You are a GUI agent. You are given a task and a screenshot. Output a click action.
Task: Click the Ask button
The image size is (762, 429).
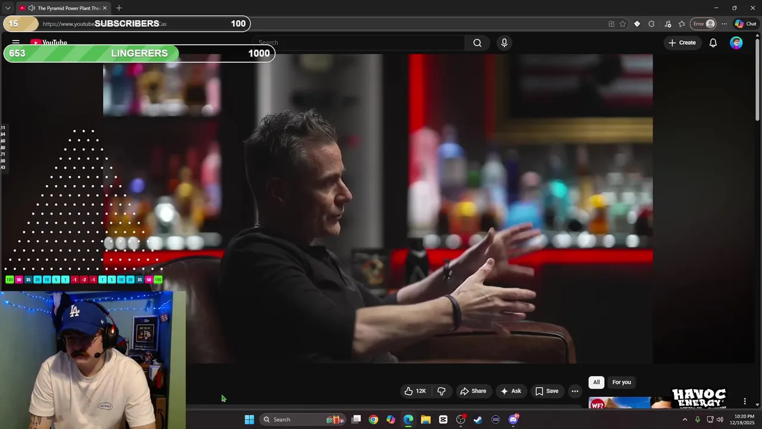pos(511,391)
